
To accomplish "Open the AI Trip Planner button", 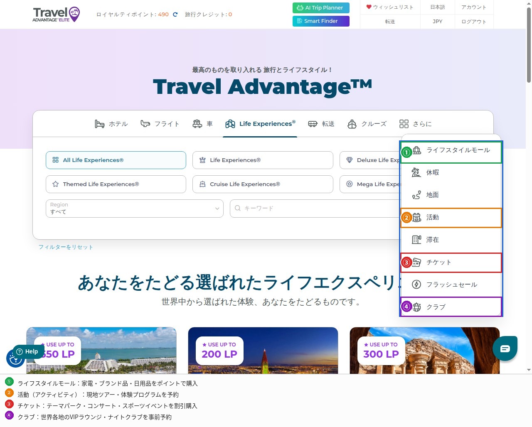I will click(x=321, y=8).
